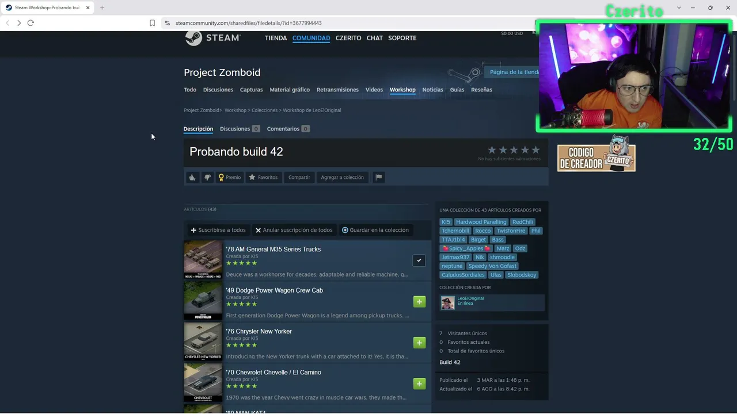The height and width of the screenshot is (414, 737).
Task: Rate the collection up with thumbs-up icon
Action: 192,177
